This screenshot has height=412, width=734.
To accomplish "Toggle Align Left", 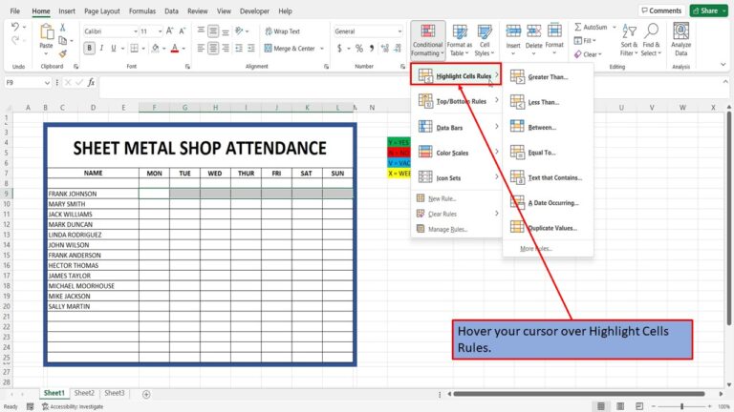I will pos(201,48).
